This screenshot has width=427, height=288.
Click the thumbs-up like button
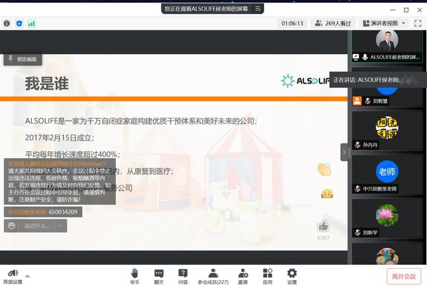tap(323, 226)
